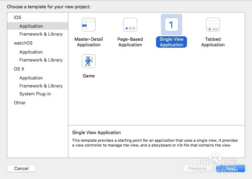This screenshot has height=179, width=252.
Task: Select System Plug-in under OS X
Action: [35, 94]
